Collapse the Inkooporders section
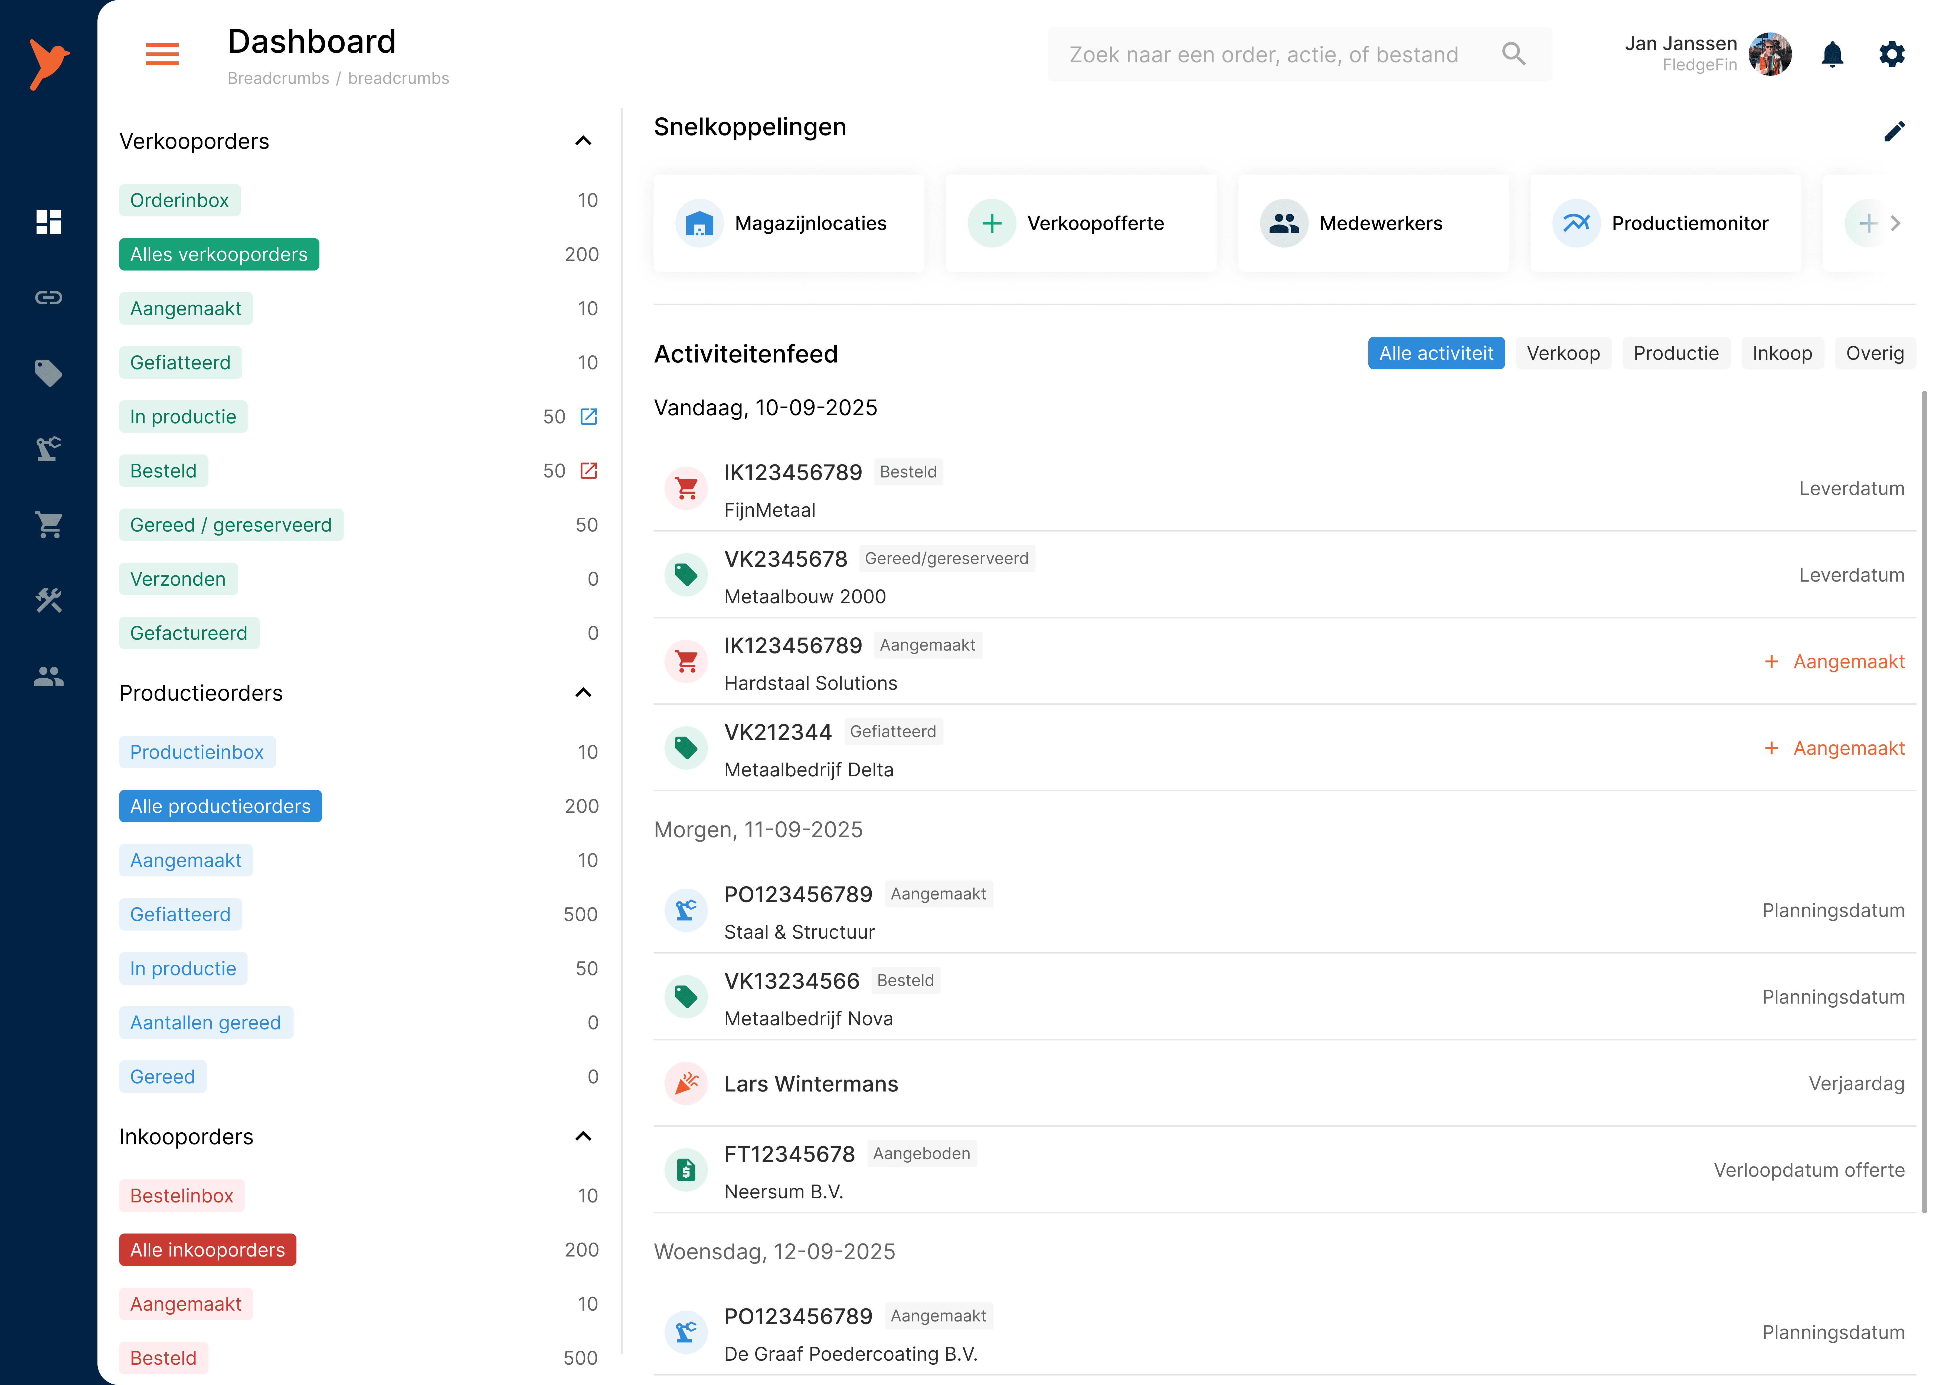The image size is (1949, 1385). coord(584,1136)
